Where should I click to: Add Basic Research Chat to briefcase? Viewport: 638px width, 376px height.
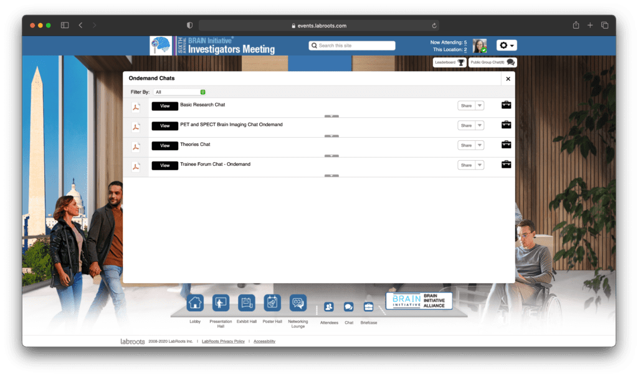(506, 105)
